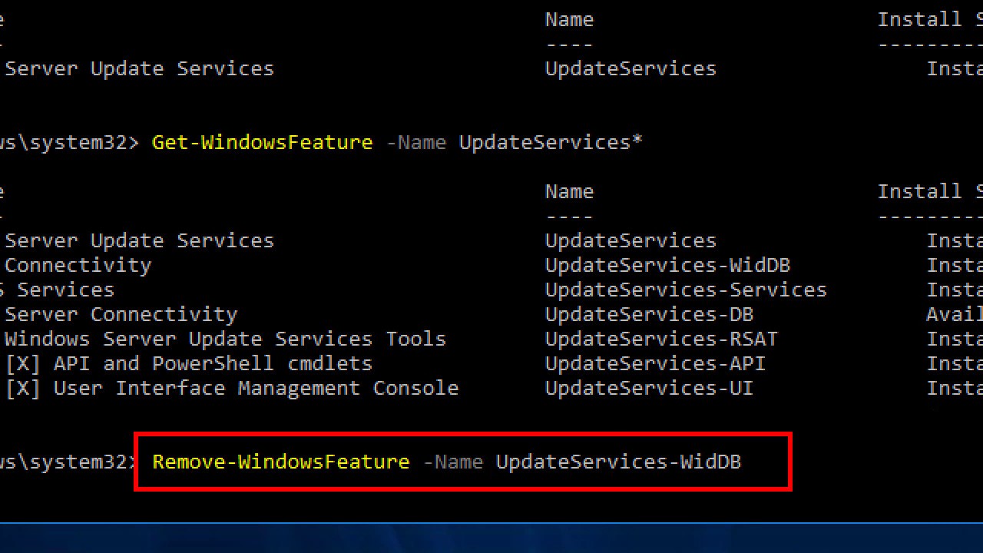Select the UpdateServices-RSAT name entry
The image size is (983, 553).
pos(661,339)
